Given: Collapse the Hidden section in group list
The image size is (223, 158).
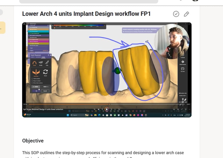Looking at the screenshot, I should [29, 50].
